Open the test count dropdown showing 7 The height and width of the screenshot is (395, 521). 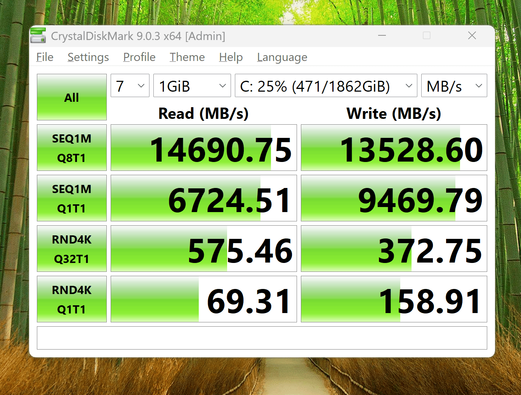tap(130, 85)
